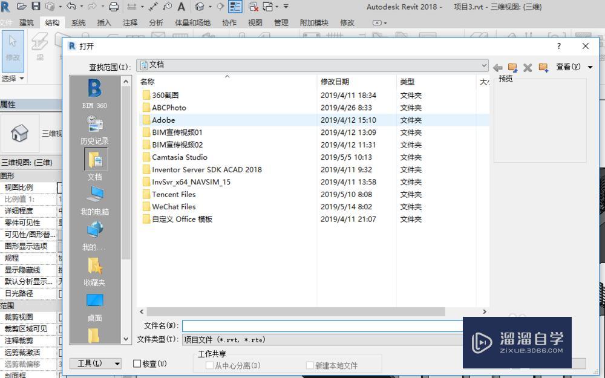Image resolution: width=605 pixels, height=378 pixels.
Task: Click the file list horizontal scrollbar
Action: tap(296, 311)
